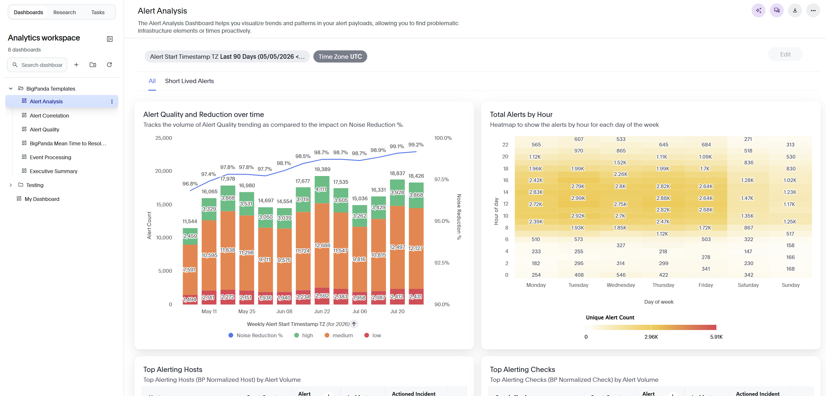Click the Testing folder icon
Viewport: 826px width, 396px height.
tap(21, 185)
